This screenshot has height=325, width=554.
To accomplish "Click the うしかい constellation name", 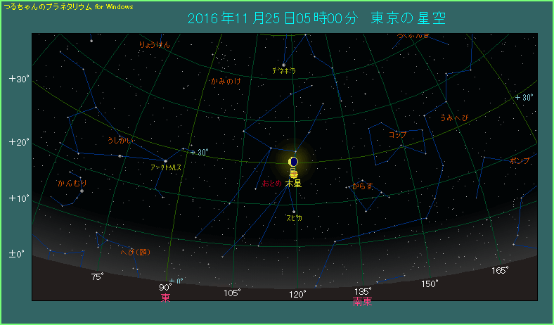I will (x=121, y=141).
